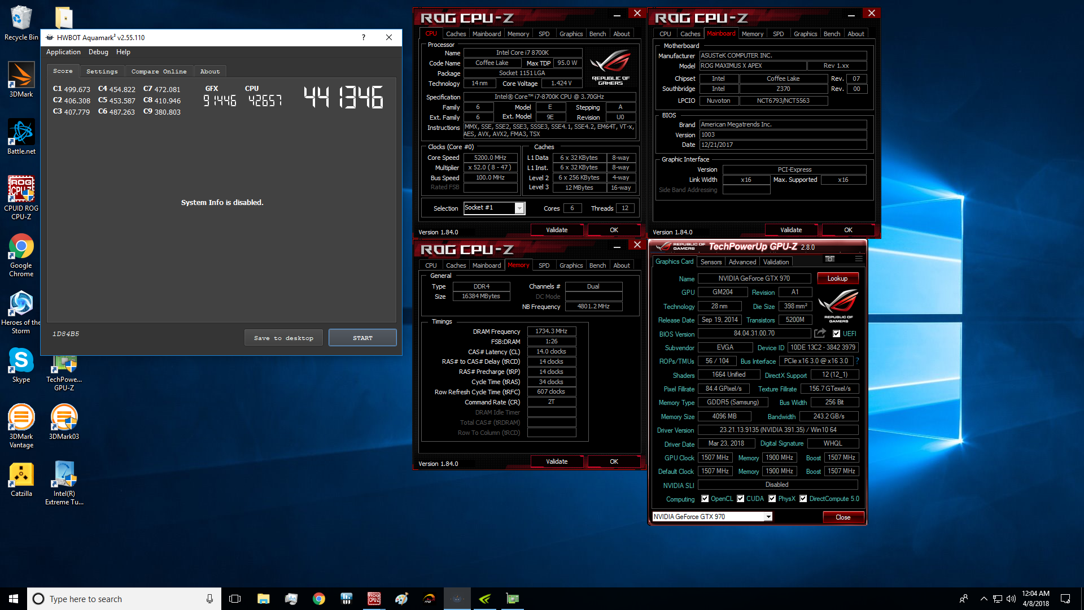Click the Core Speed value 5200.0 MHz
Image resolution: width=1084 pixels, height=610 pixels.
(490, 158)
